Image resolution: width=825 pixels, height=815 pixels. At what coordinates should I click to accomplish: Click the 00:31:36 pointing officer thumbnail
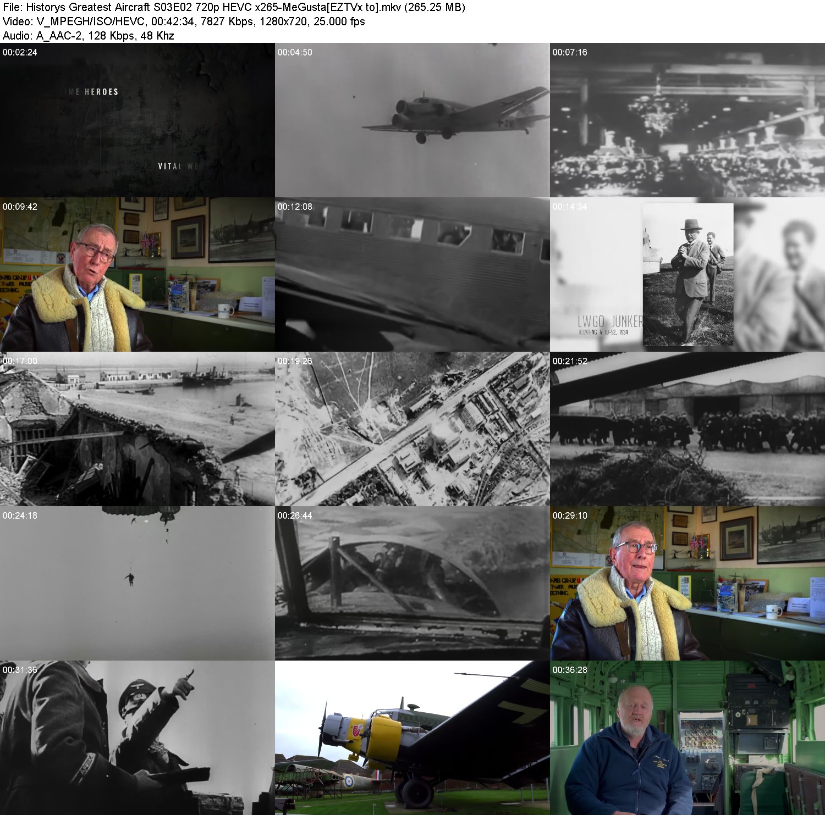[x=137, y=738]
